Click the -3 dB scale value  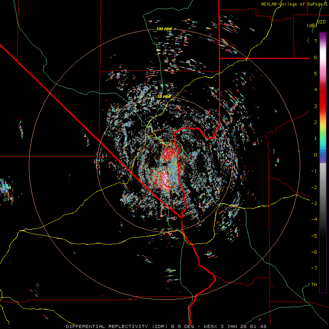pyautogui.click(x=314, y=204)
